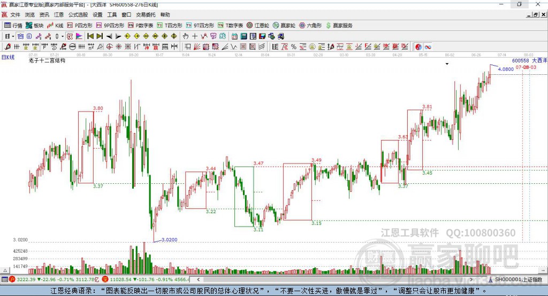The height and width of the screenshot is (296, 548).
Task: Open the 江恩轮 Gann wheel
Action: [x=258, y=26]
